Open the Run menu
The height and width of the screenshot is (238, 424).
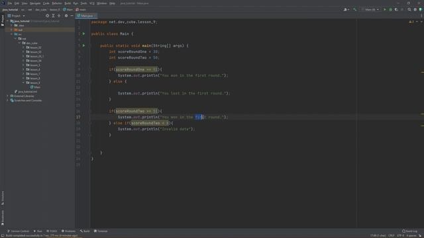(76, 3)
